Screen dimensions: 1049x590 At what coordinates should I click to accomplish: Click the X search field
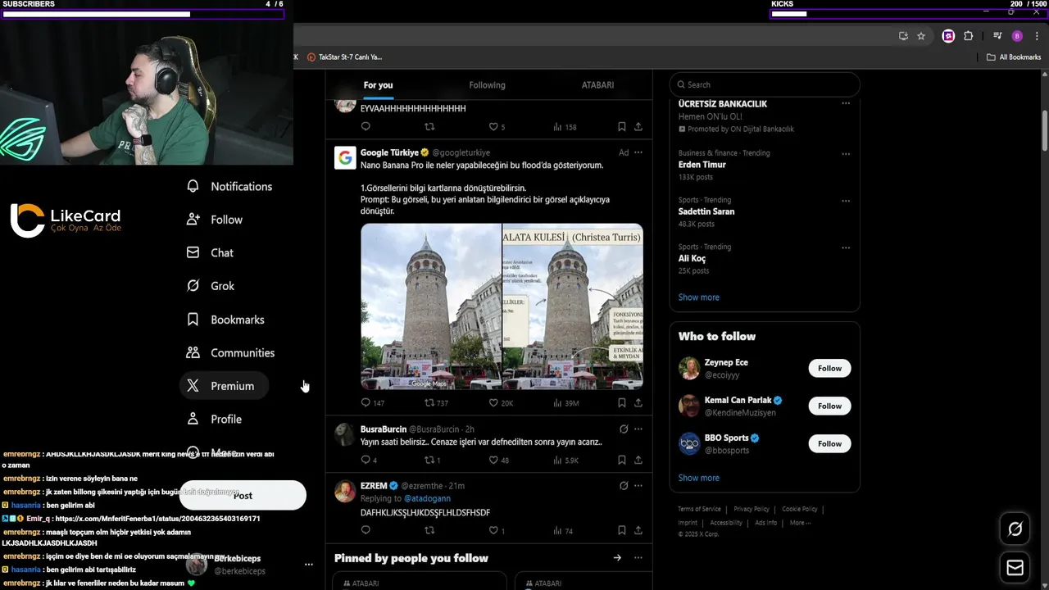tap(765, 84)
